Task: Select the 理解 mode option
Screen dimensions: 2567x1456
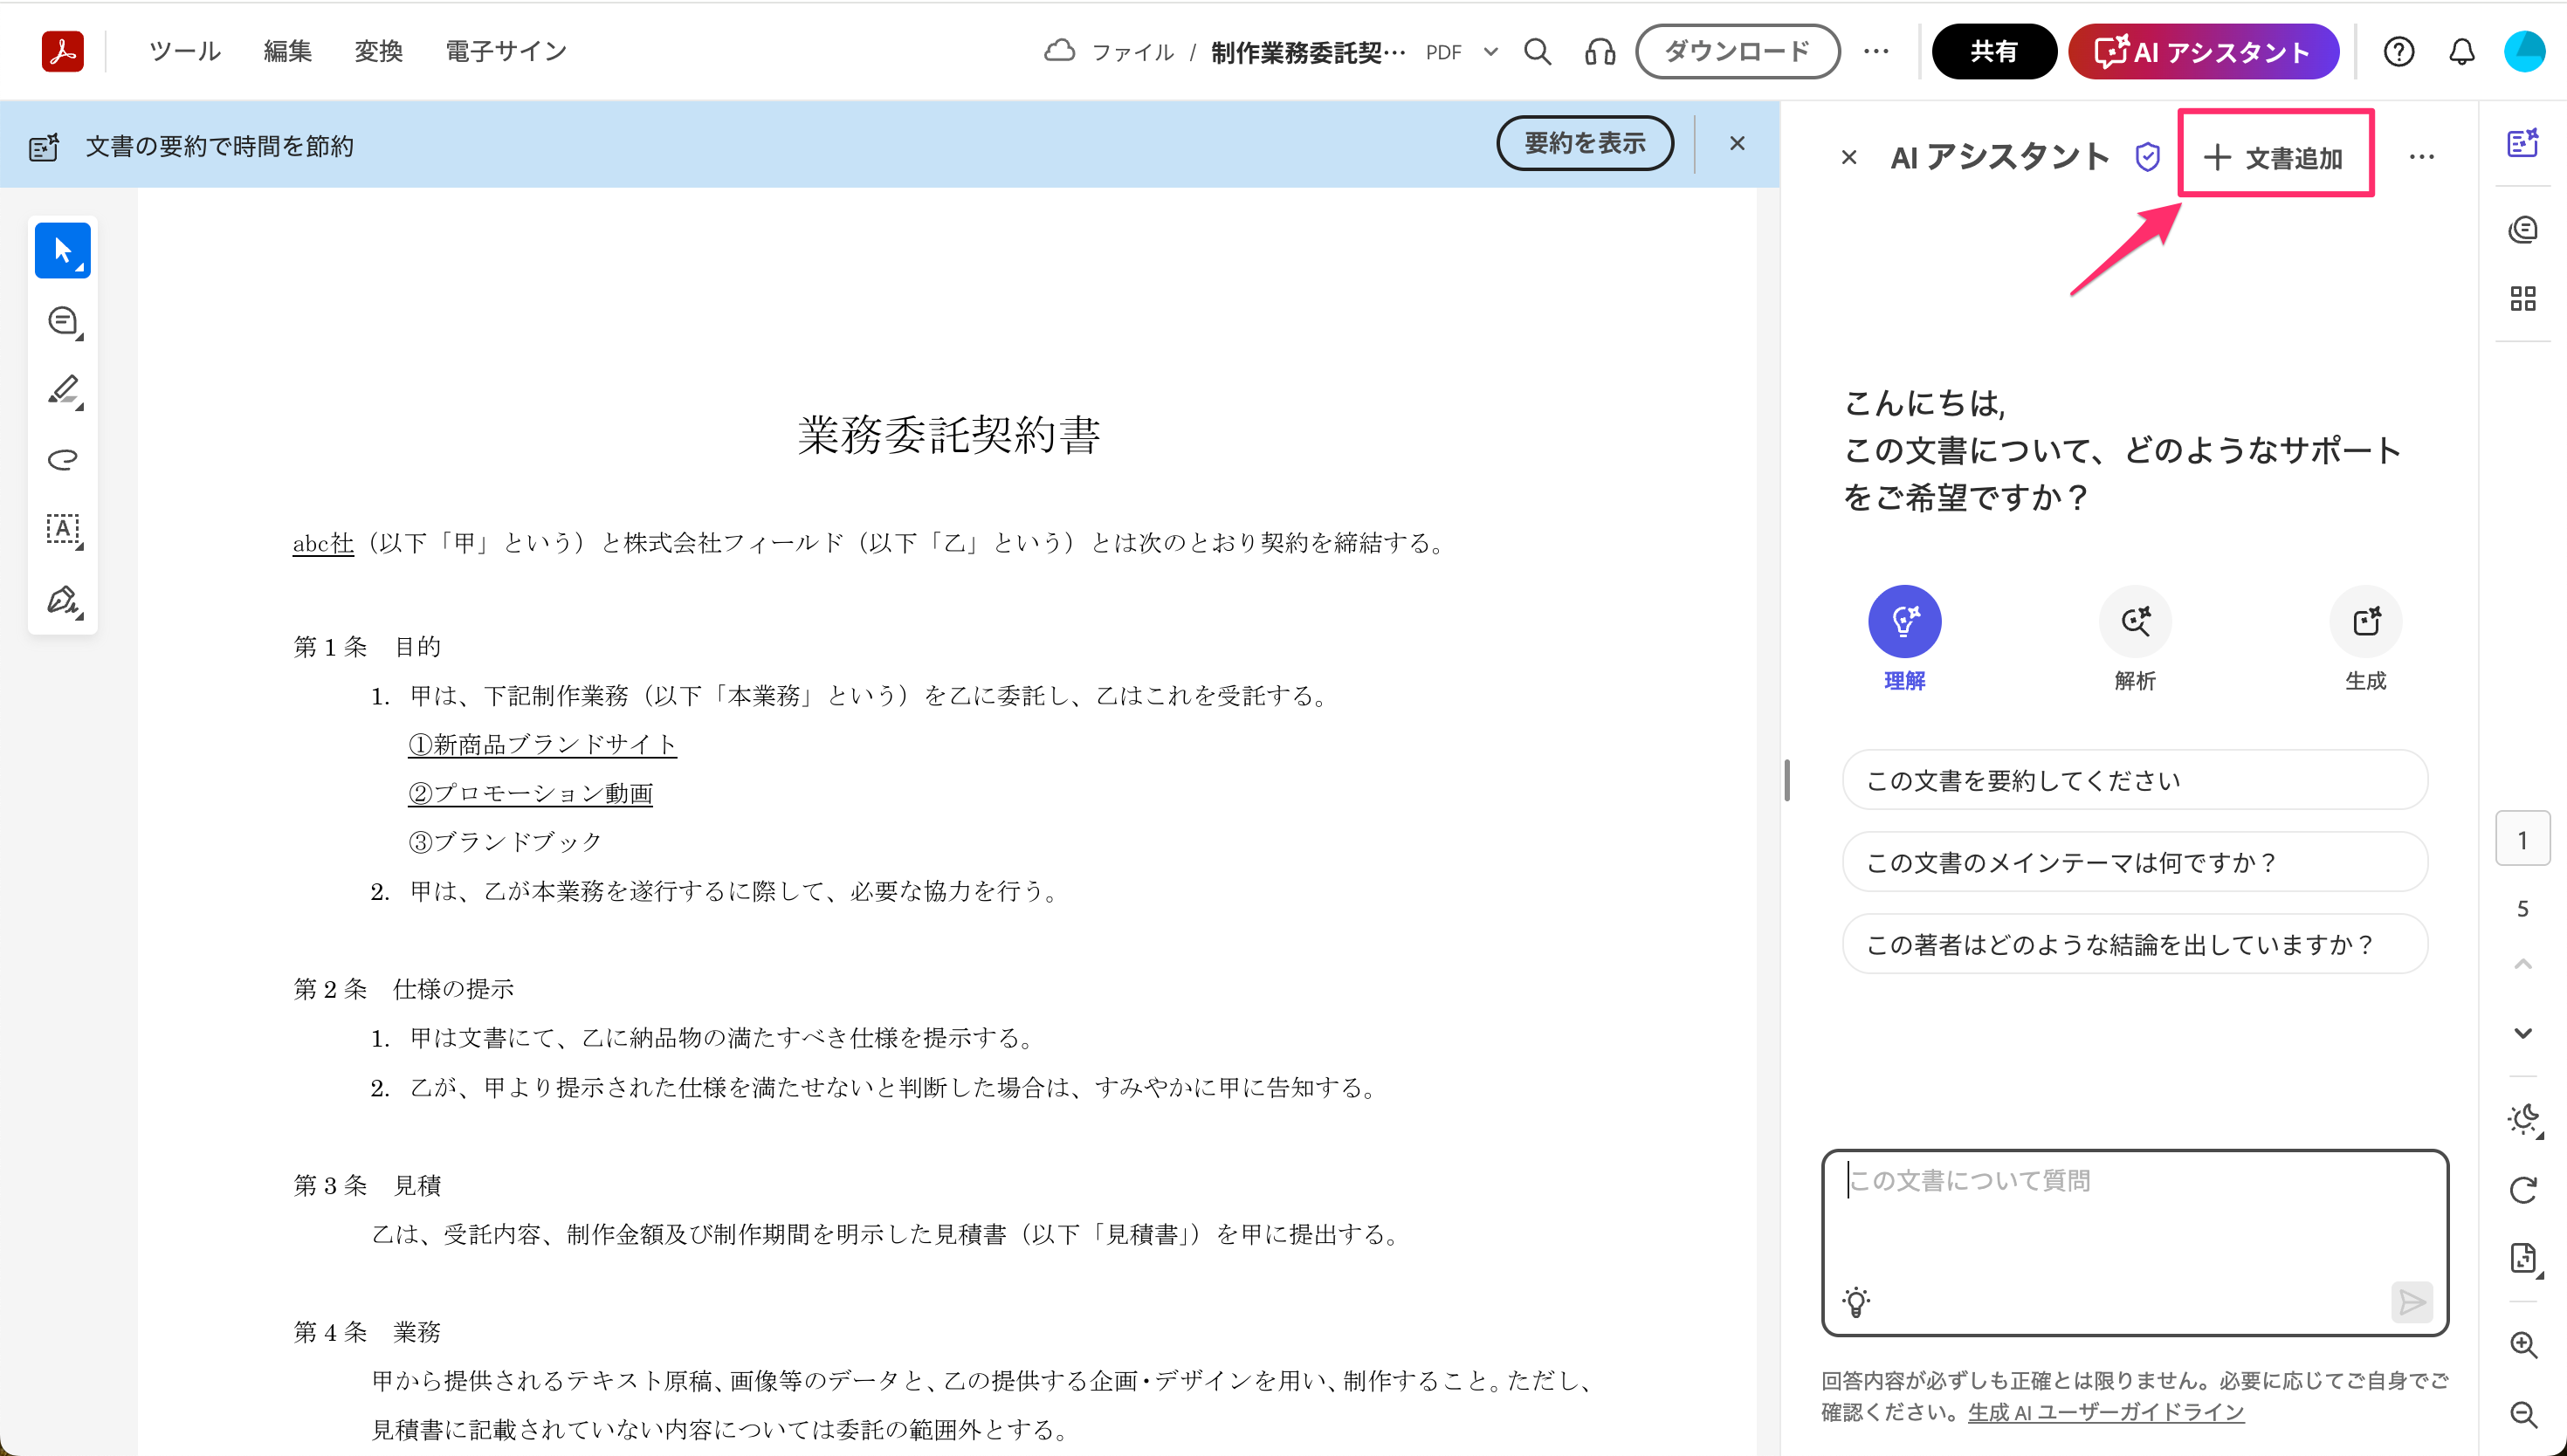Action: 1904,622
